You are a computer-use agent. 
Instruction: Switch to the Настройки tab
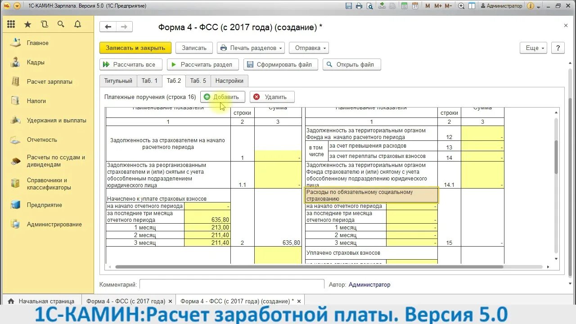click(x=229, y=81)
